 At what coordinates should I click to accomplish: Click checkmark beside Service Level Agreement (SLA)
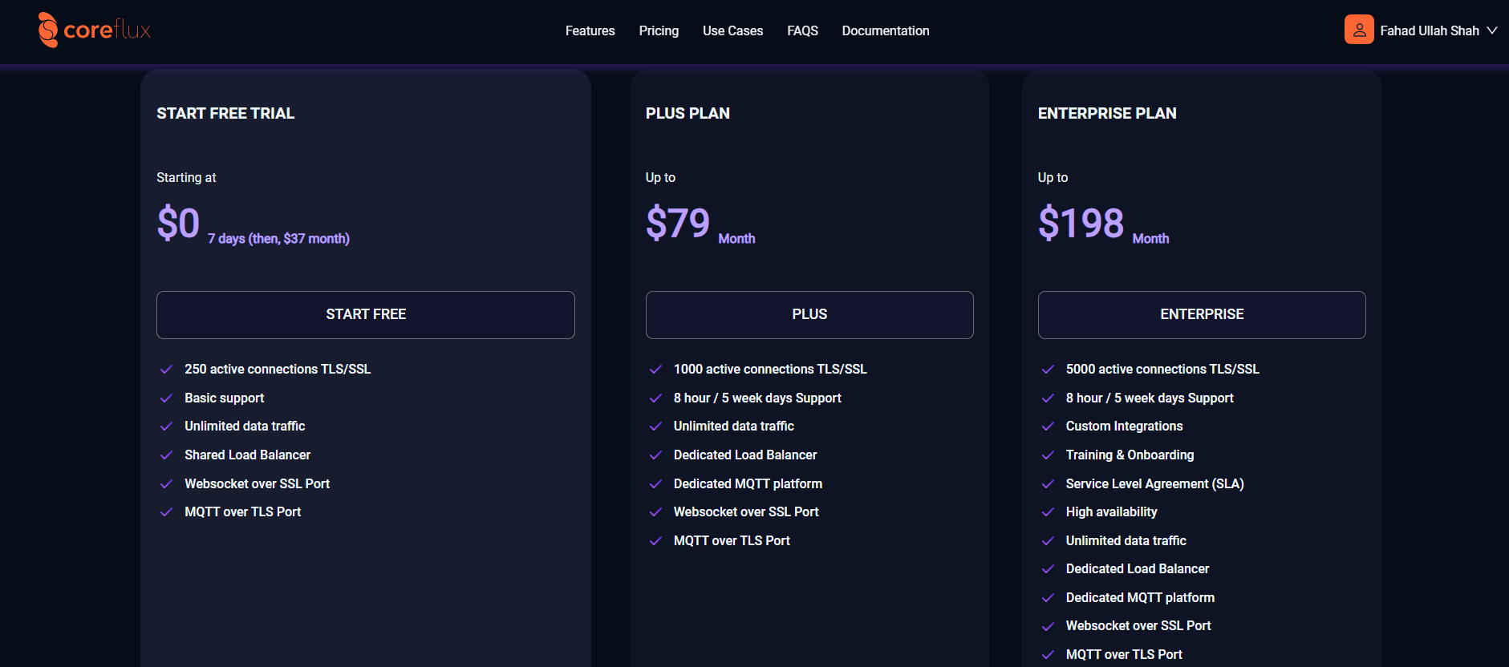point(1048,484)
